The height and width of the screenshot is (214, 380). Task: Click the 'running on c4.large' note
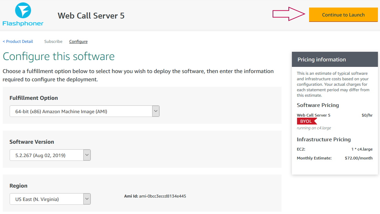314,128
